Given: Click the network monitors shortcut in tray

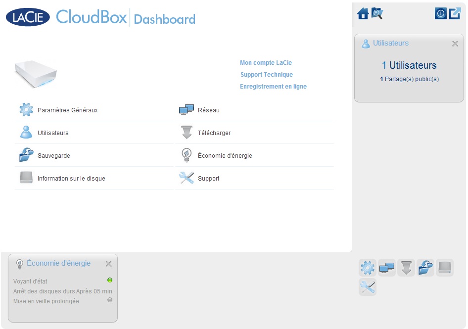Looking at the screenshot, I should (387, 268).
